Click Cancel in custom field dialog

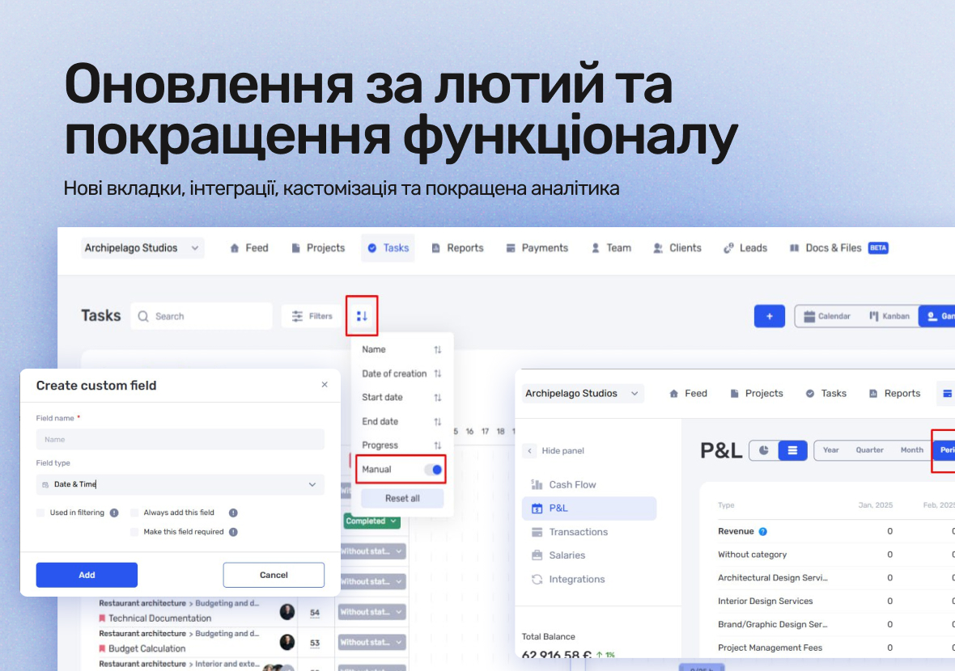(274, 575)
